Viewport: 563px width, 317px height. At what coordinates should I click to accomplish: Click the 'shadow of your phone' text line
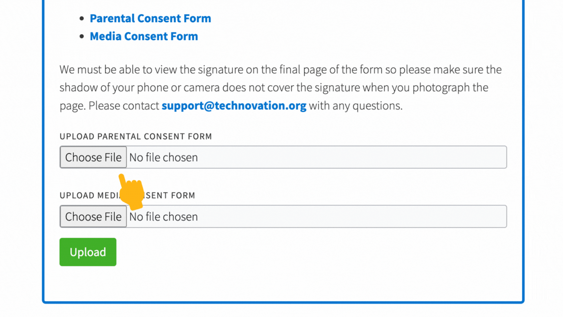coord(274,87)
